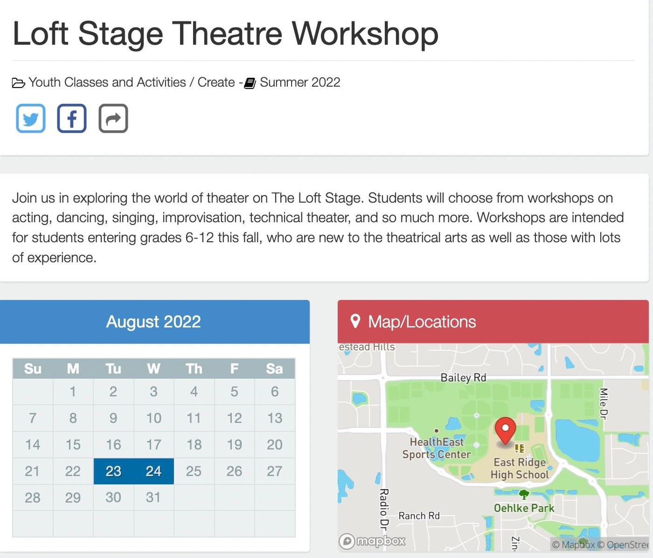Click the pin icon in the Map/Locations header
Image resolution: width=653 pixels, height=558 pixels.
(355, 322)
